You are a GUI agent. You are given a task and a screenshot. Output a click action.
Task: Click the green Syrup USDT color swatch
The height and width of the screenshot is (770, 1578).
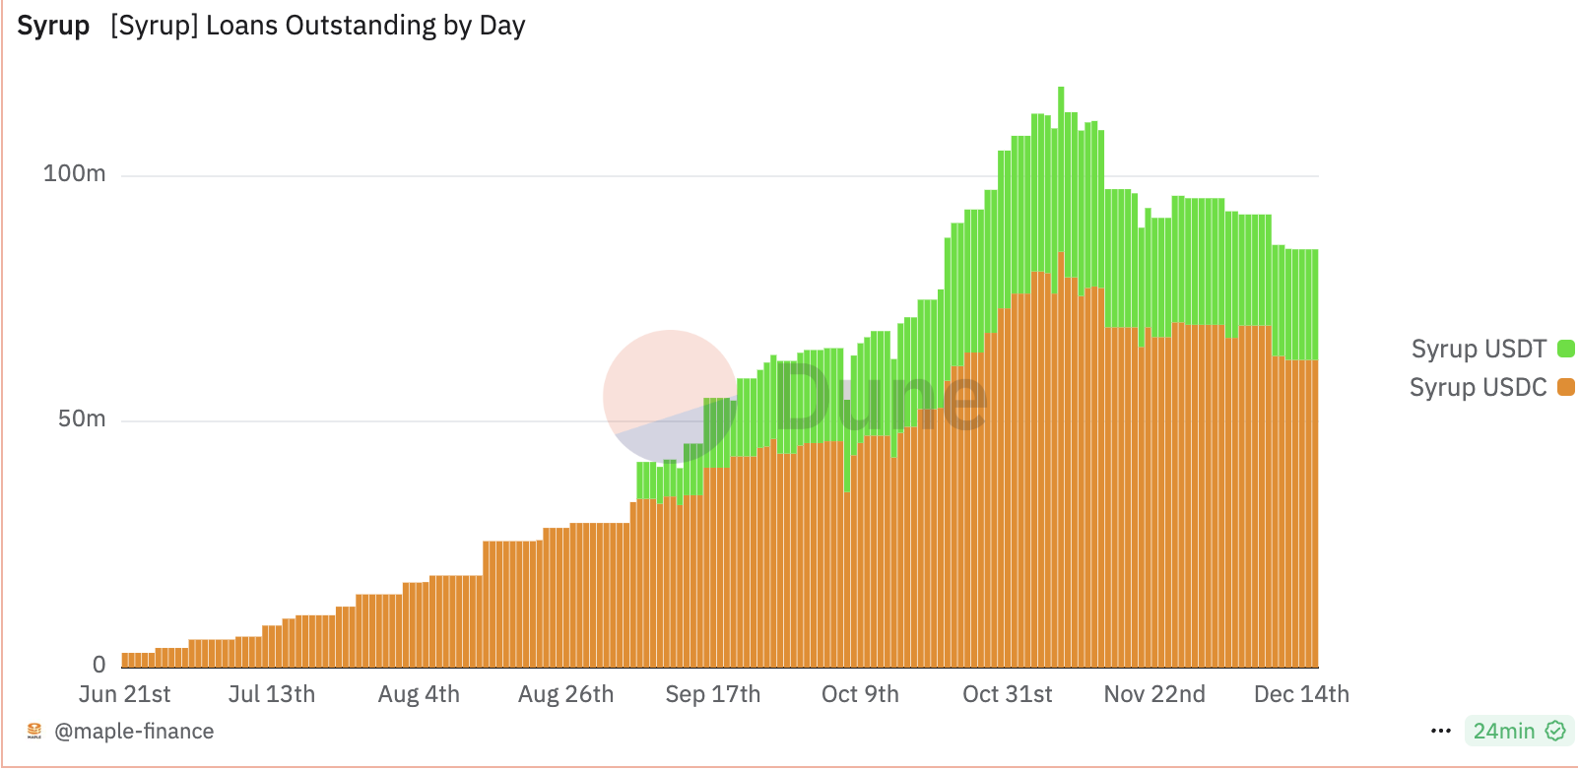point(1565,349)
